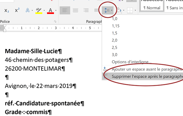
Task: Set line spacing to 2,5
Action: click(x=114, y=47)
